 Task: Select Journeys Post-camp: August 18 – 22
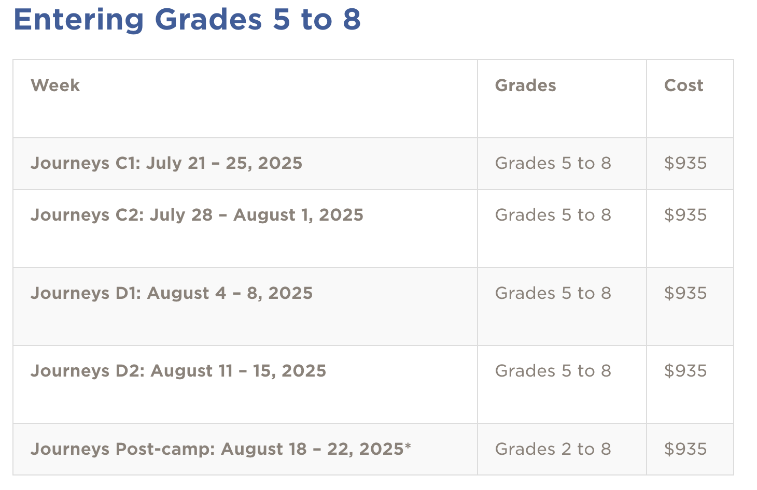coord(218,449)
